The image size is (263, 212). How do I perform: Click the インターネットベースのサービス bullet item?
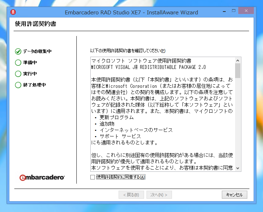pyautogui.click(x=136, y=130)
